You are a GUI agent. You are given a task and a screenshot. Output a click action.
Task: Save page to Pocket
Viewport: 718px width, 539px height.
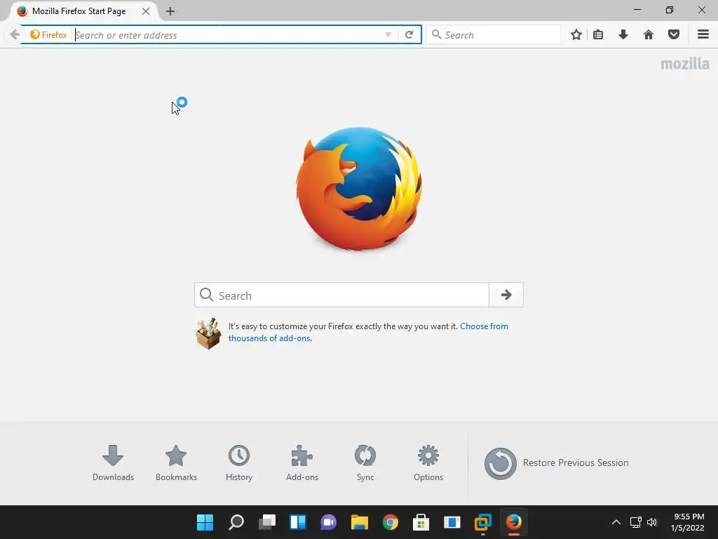(674, 34)
